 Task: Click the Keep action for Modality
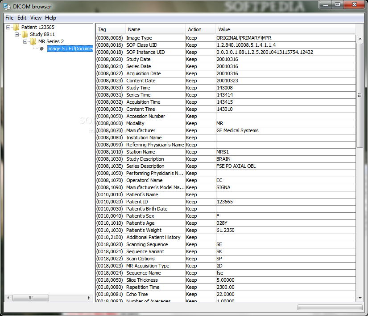pos(201,123)
